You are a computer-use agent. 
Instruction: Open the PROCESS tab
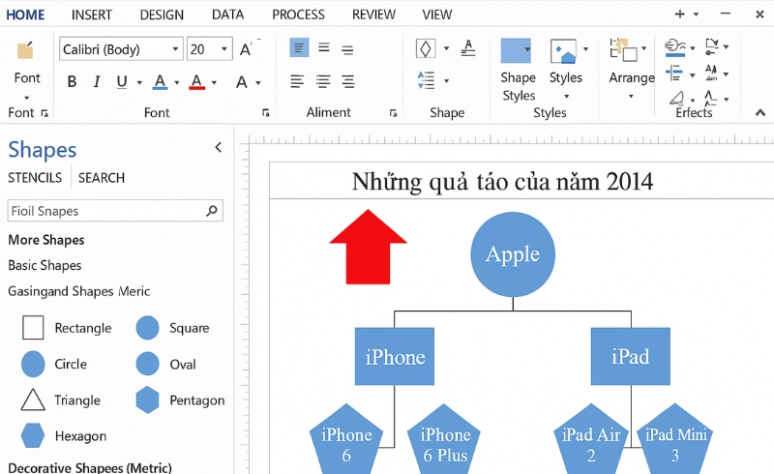[x=298, y=15]
